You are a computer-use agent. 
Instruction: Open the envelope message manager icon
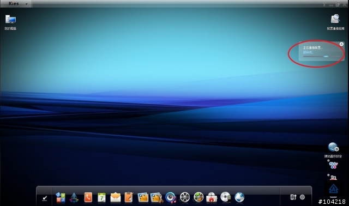coord(115,197)
